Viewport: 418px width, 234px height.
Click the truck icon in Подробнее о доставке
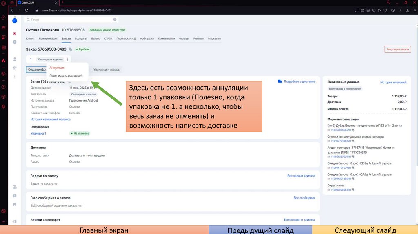280,82
